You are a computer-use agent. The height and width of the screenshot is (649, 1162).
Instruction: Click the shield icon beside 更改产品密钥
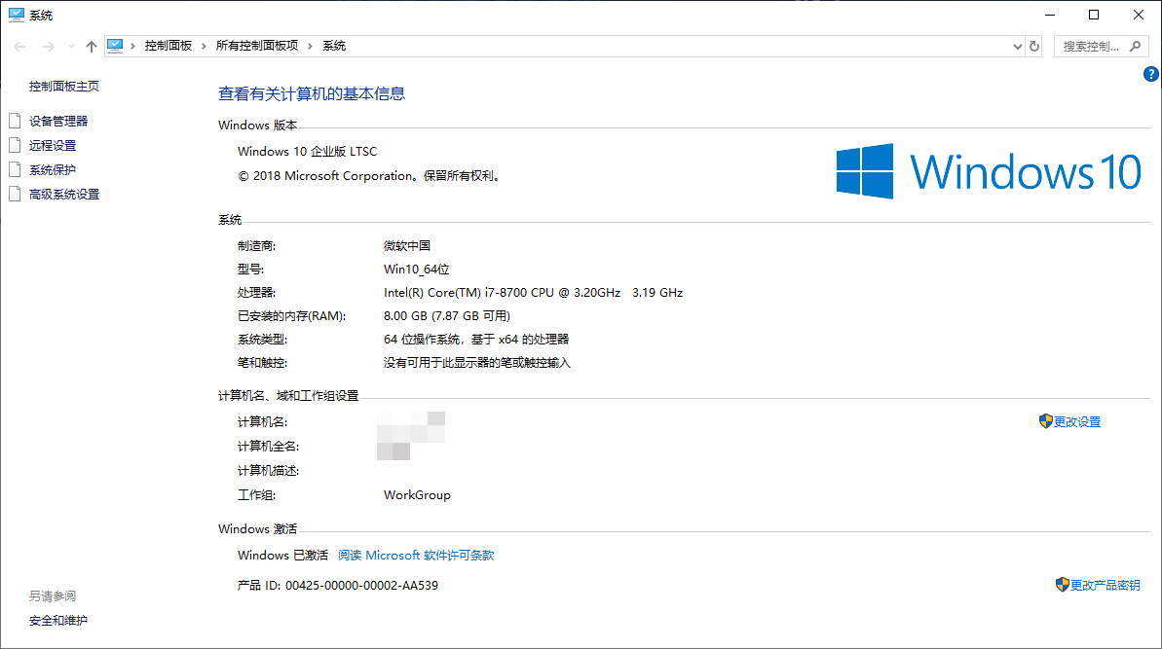pyautogui.click(x=1062, y=585)
